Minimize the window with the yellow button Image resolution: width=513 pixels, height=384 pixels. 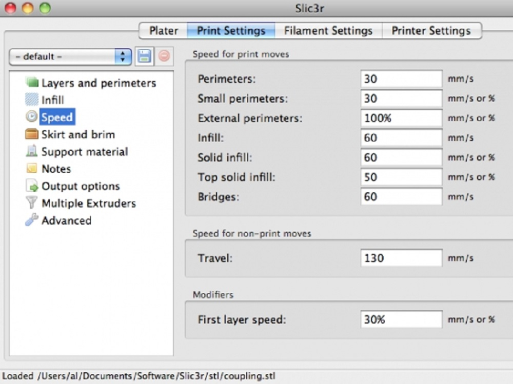coord(28,8)
